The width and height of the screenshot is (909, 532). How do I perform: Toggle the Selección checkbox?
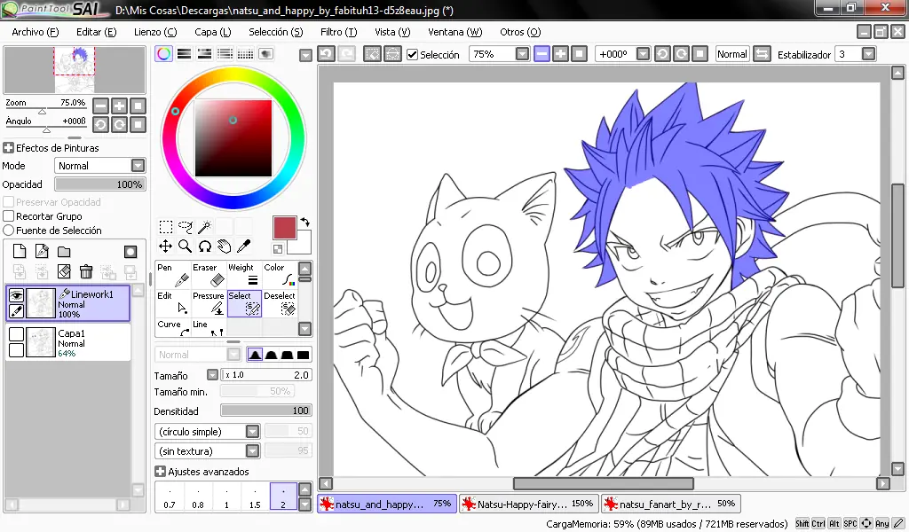point(412,54)
